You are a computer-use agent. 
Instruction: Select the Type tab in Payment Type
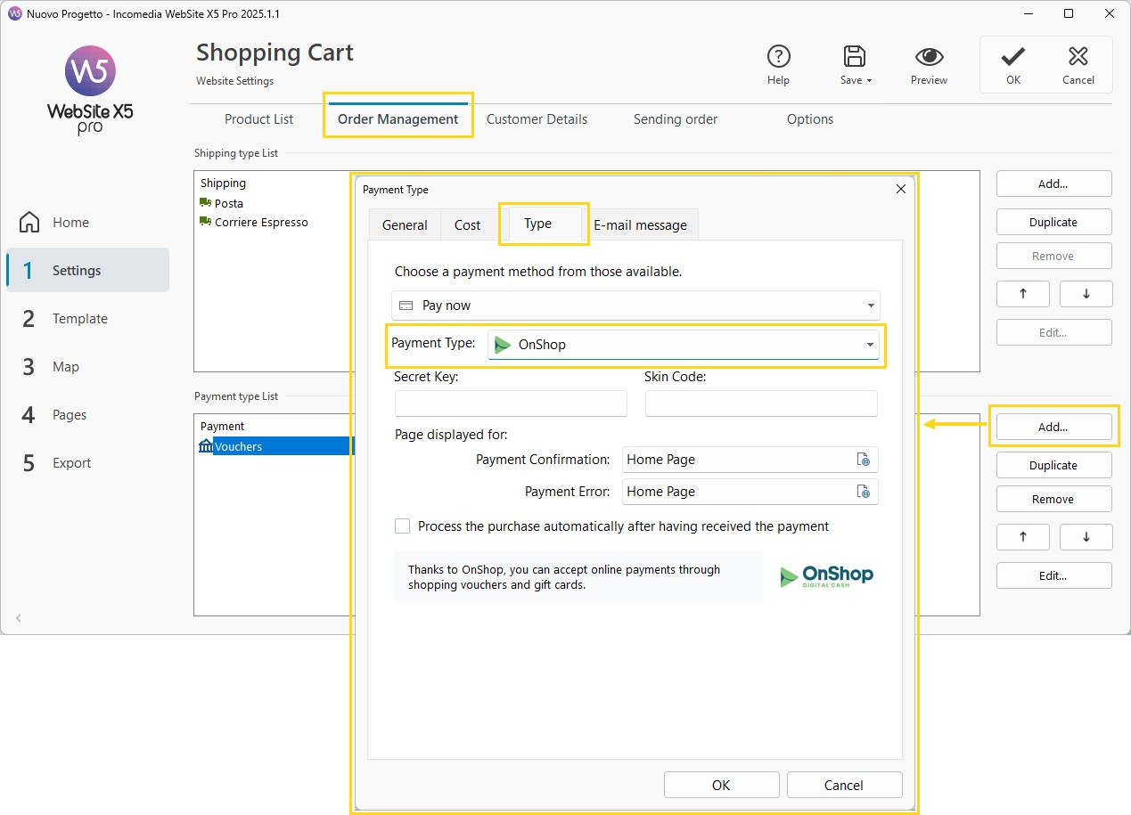click(537, 224)
